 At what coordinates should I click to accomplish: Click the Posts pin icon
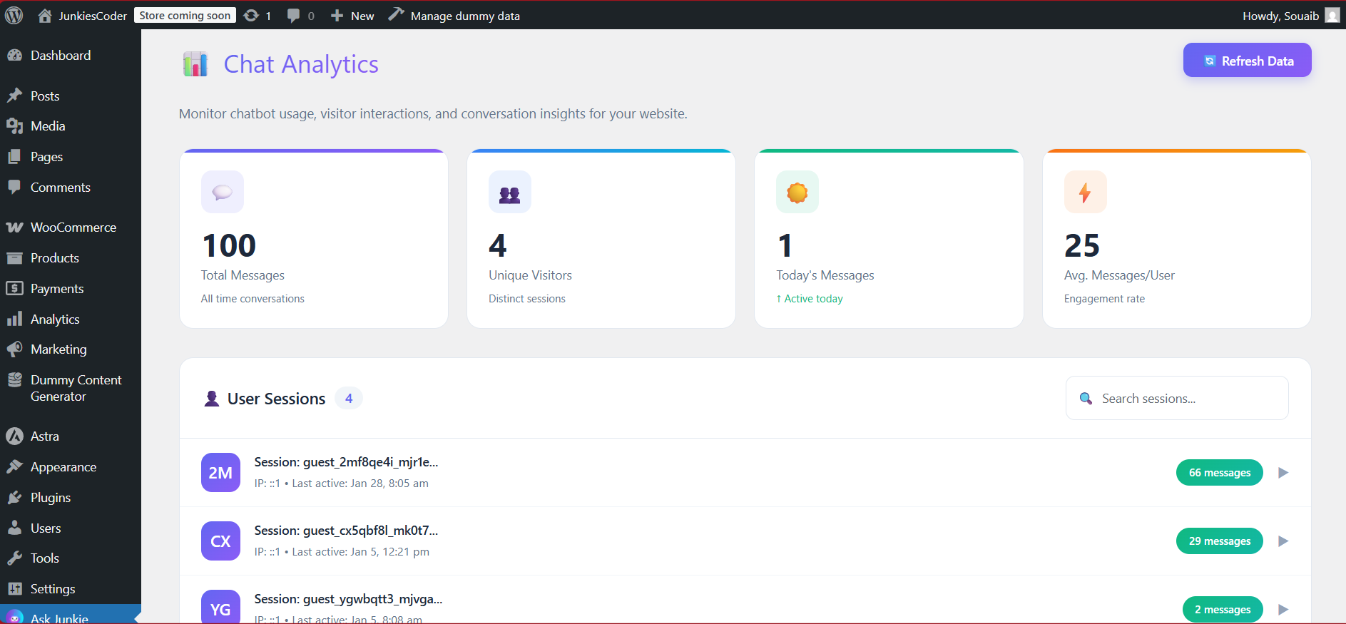click(14, 96)
